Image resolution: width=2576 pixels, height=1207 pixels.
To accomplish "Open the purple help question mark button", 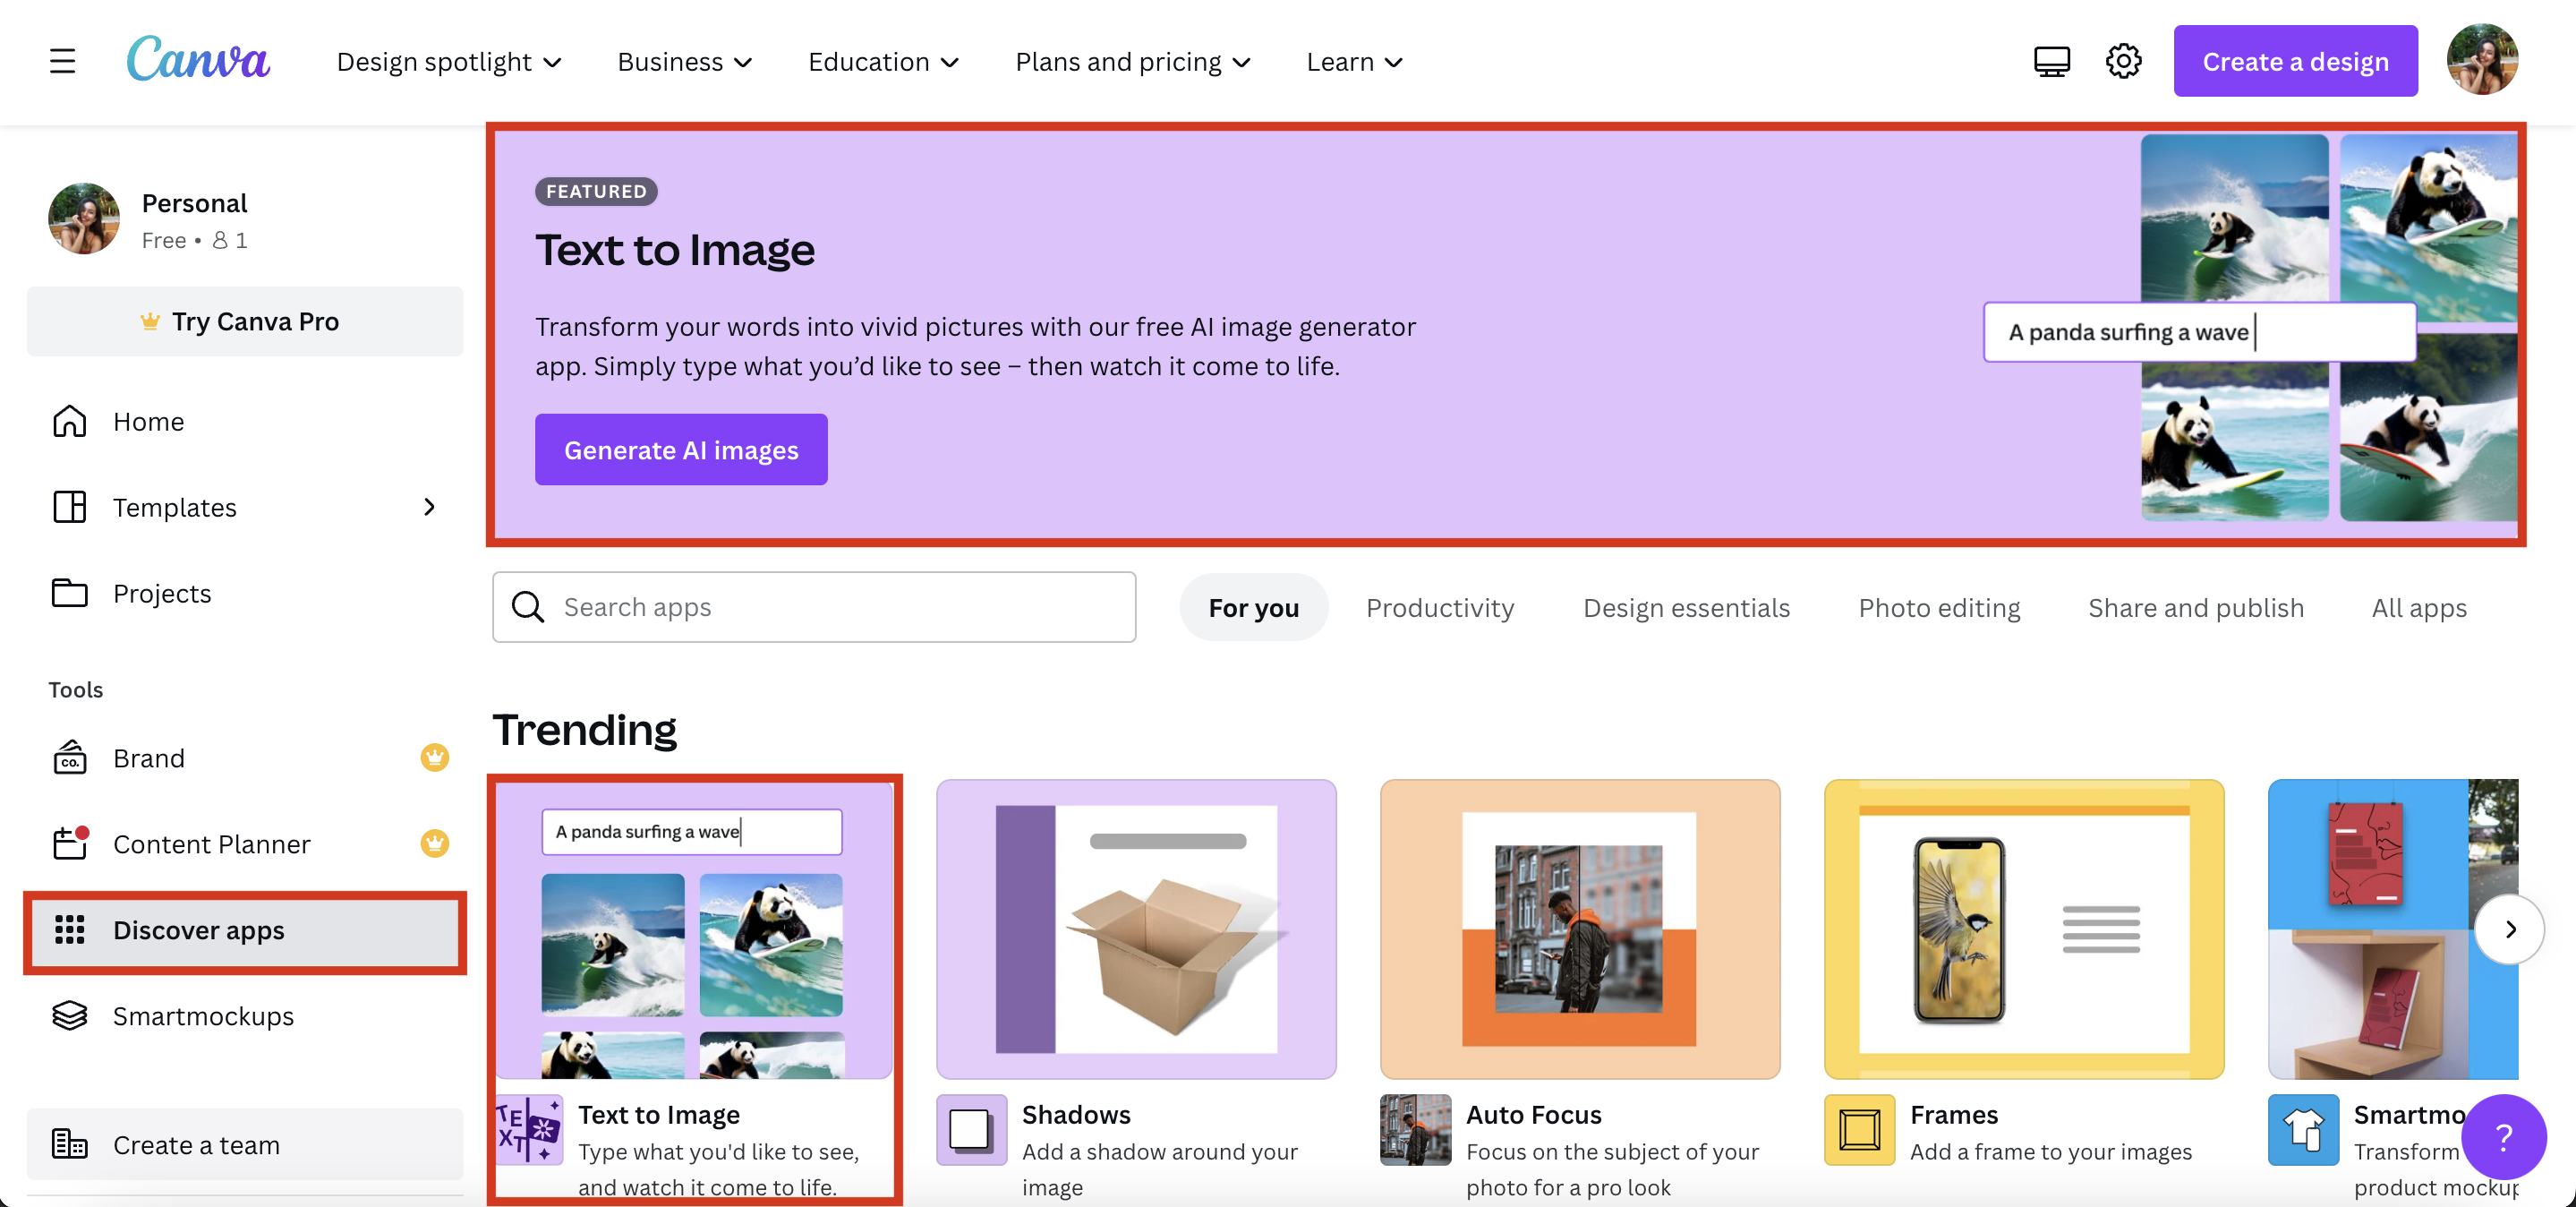I will pos(2503,1137).
